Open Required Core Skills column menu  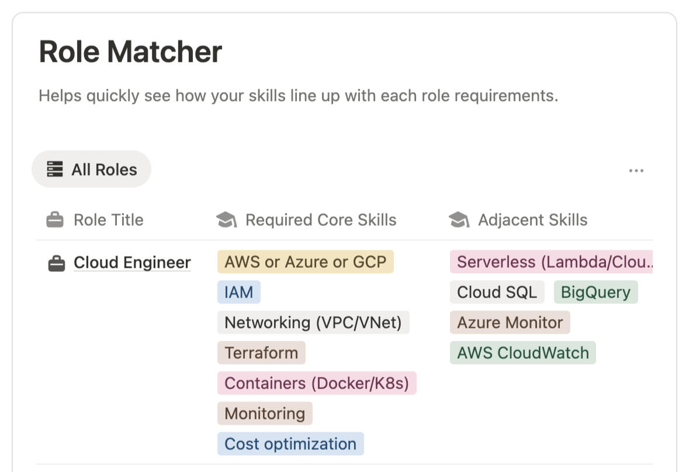[x=320, y=220]
